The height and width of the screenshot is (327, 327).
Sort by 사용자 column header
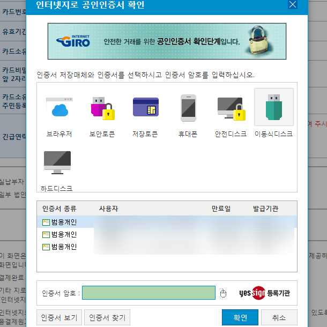click(108, 209)
